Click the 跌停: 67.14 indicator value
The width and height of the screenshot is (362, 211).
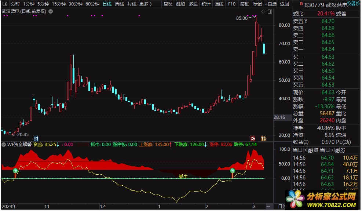tap(245, 145)
